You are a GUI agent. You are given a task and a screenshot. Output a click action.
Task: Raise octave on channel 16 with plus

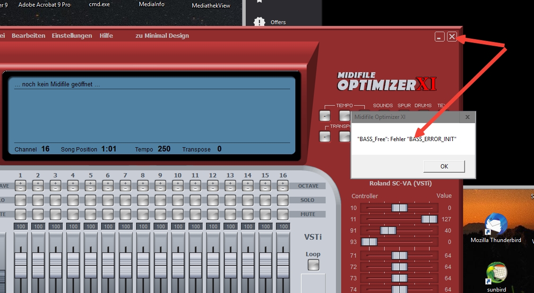pyautogui.click(x=283, y=183)
